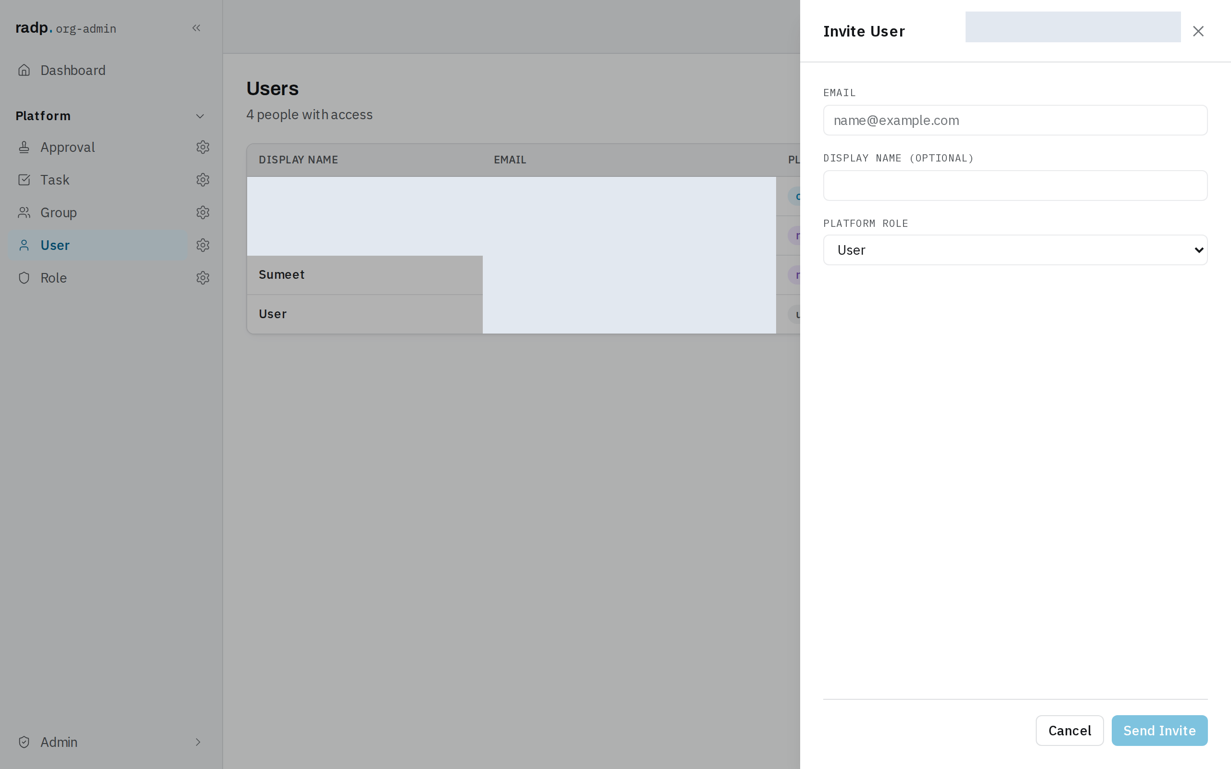Image resolution: width=1231 pixels, height=769 pixels.
Task: Open settings gear next to User
Action: pyautogui.click(x=203, y=245)
